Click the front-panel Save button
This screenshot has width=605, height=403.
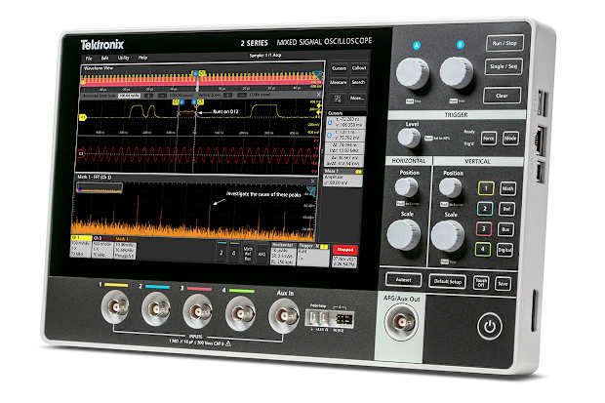tap(503, 284)
